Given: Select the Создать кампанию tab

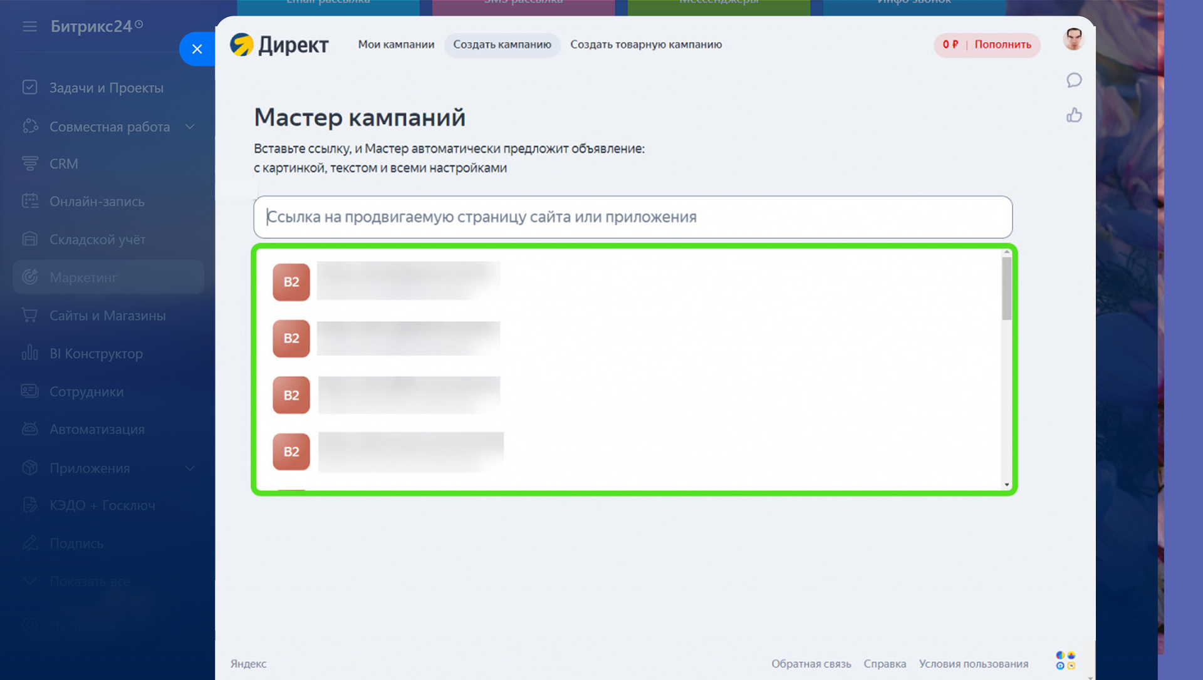Looking at the screenshot, I should click(x=502, y=44).
